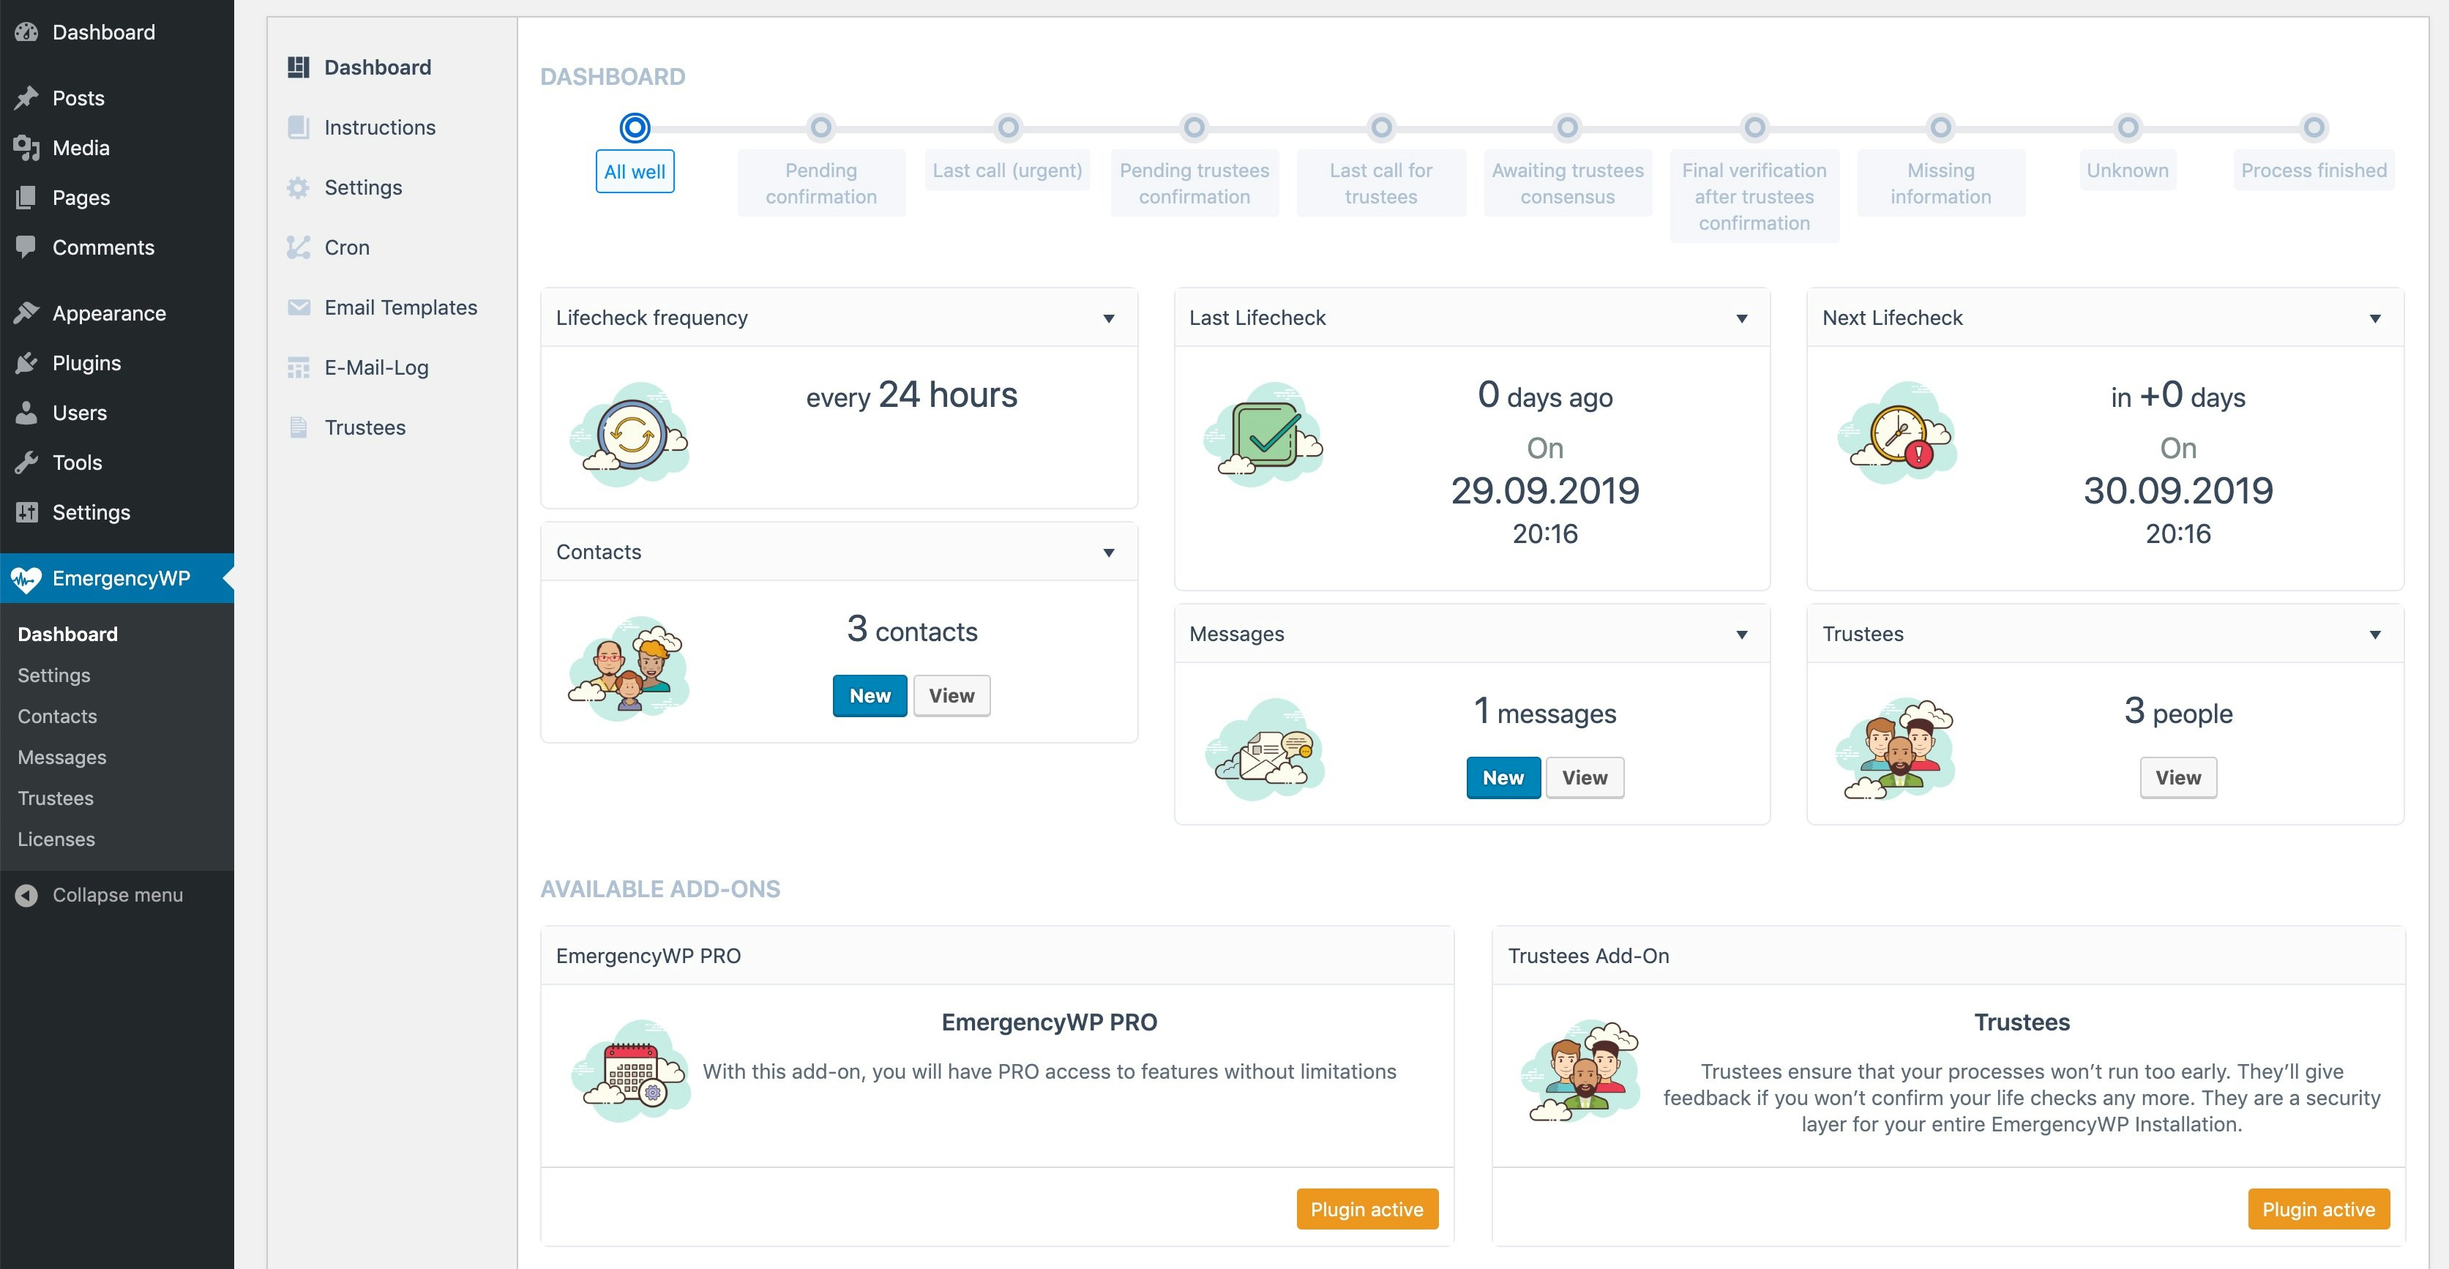This screenshot has width=2449, height=1269.
Task: Open Licenses submenu under EmergencyWP
Action: pos(56,839)
